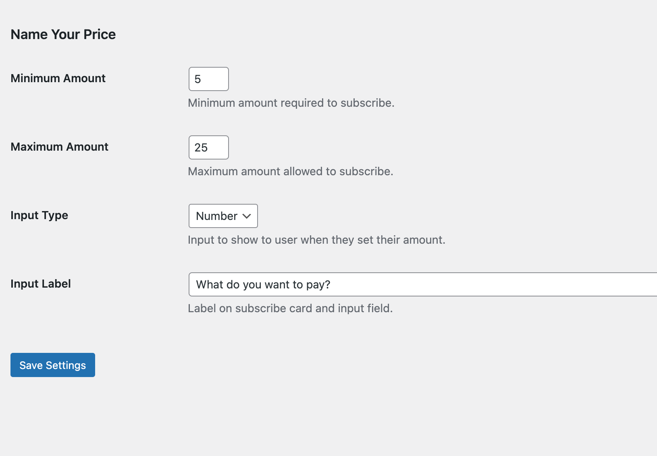Select the field containing the value 5

tap(208, 79)
